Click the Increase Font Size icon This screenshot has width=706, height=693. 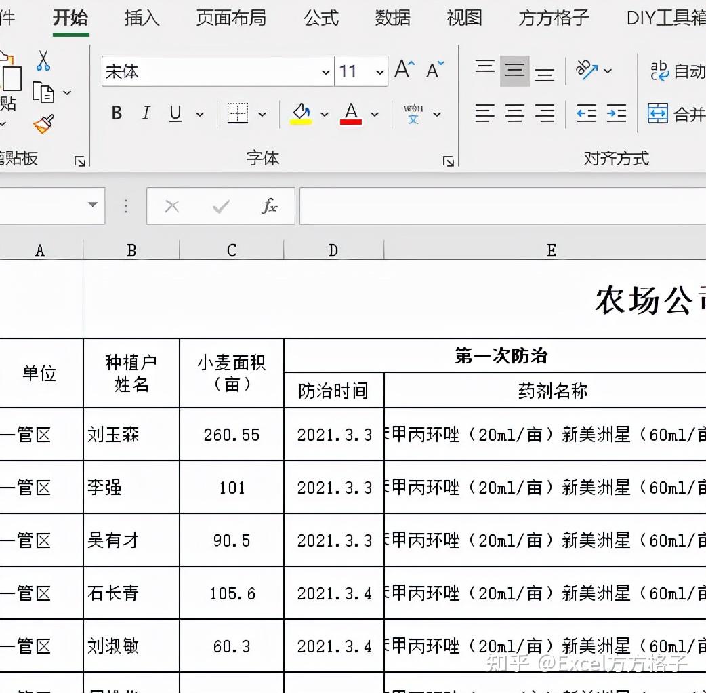[x=402, y=68]
